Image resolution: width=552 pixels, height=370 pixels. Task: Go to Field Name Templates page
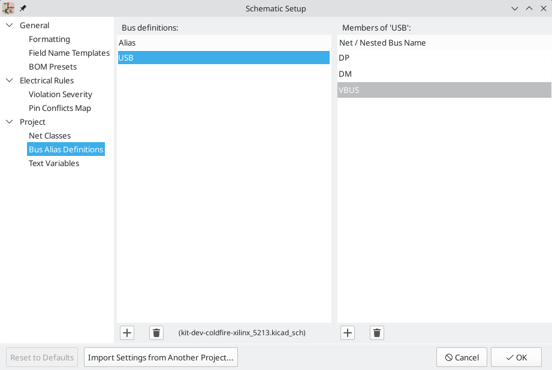tap(69, 53)
